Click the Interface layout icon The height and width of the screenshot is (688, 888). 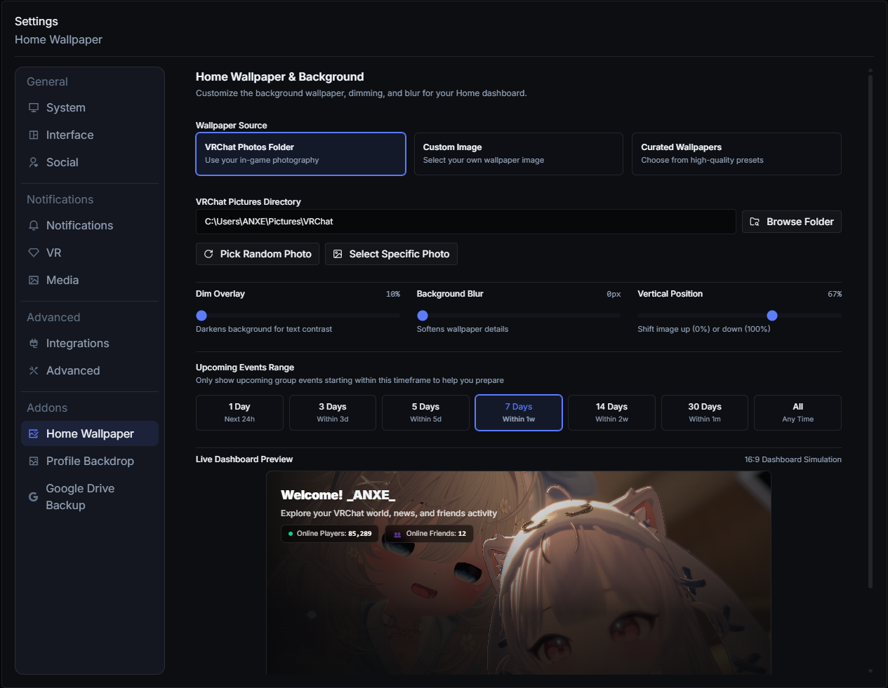(x=34, y=135)
